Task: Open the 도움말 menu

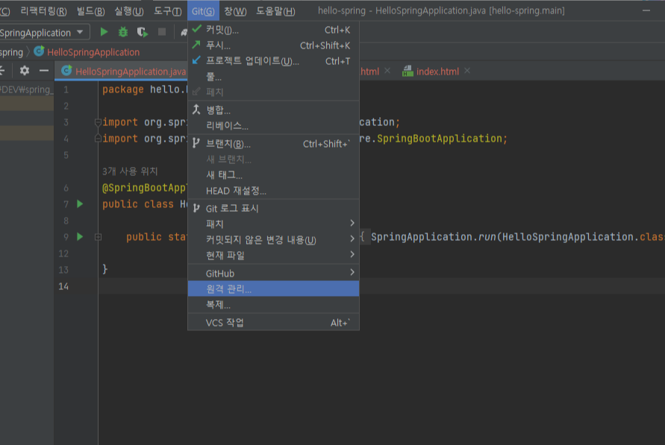Action: coord(275,11)
